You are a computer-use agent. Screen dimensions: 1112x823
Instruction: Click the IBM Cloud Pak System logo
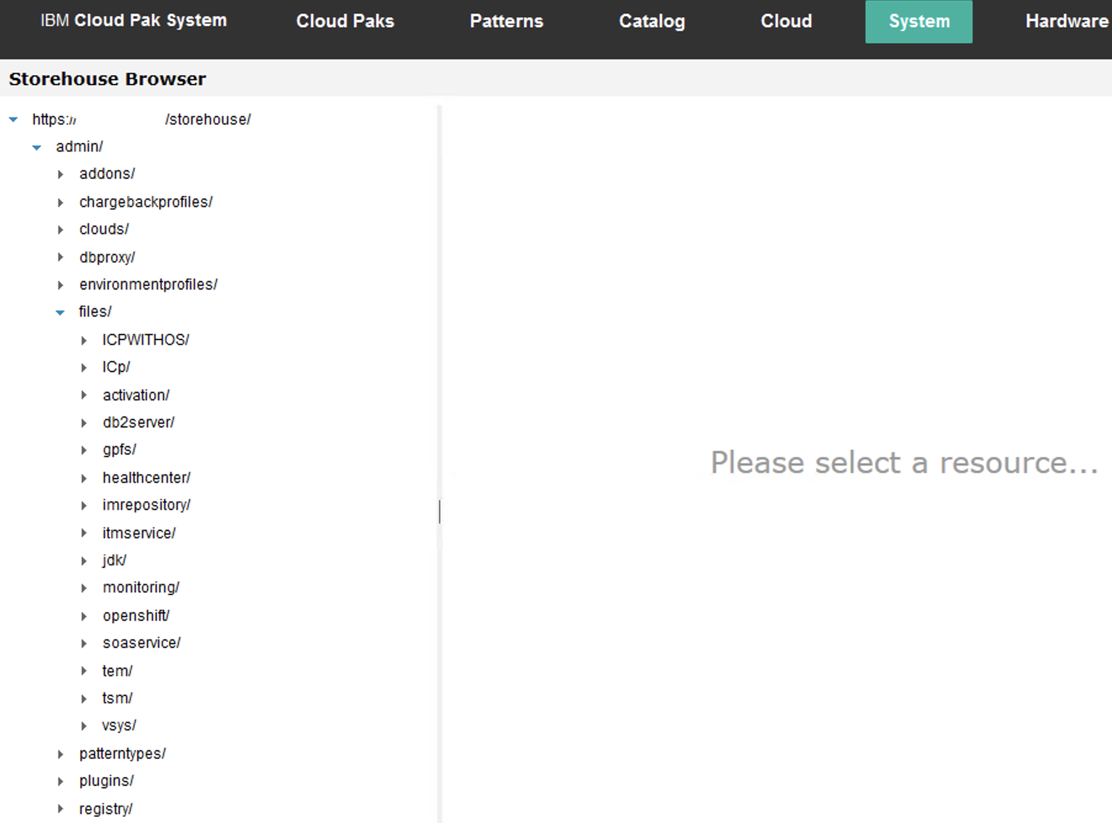click(134, 20)
